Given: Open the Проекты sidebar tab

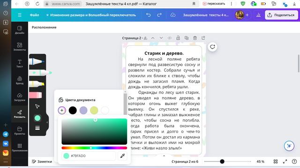Looking at the screenshot, I should click(20, 131).
